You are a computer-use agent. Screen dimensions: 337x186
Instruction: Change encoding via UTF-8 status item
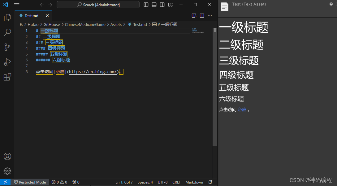tap(162, 182)
